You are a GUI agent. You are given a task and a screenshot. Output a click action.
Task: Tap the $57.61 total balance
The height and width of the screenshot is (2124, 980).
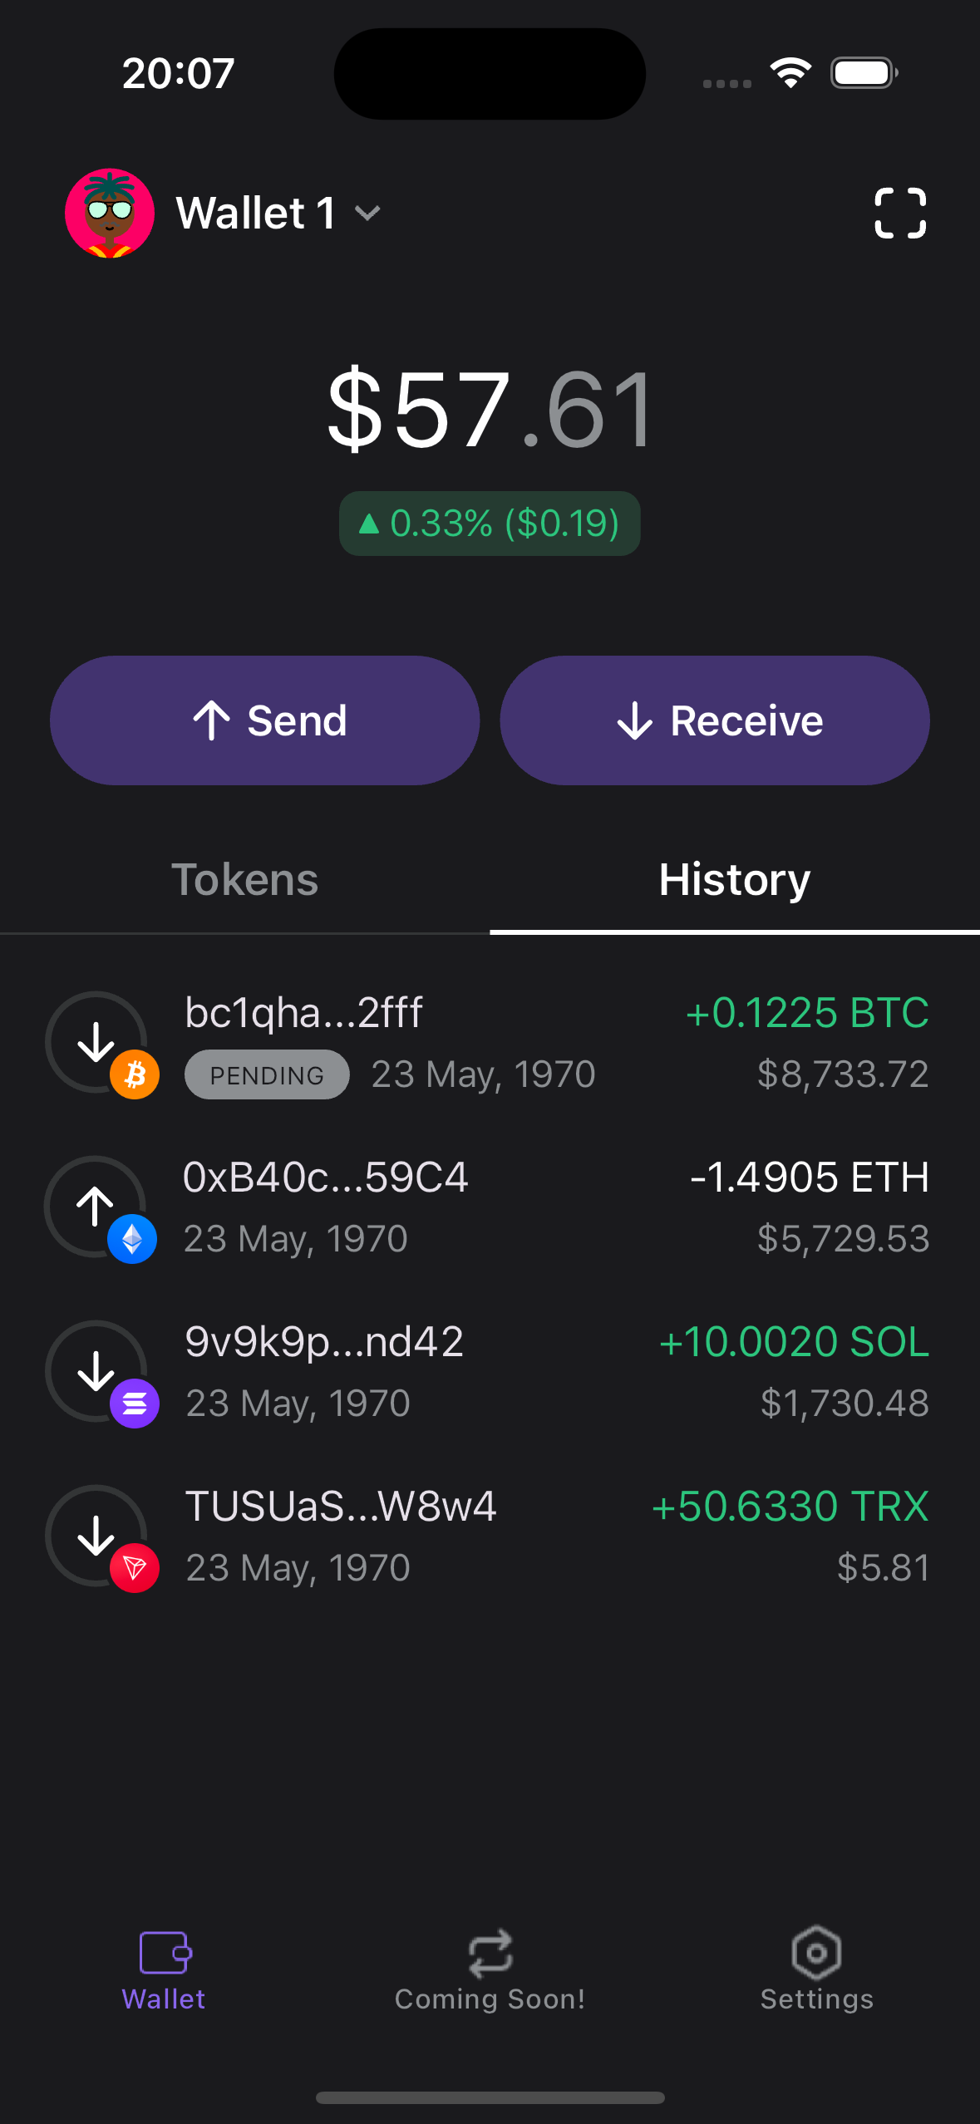(490, 410)
